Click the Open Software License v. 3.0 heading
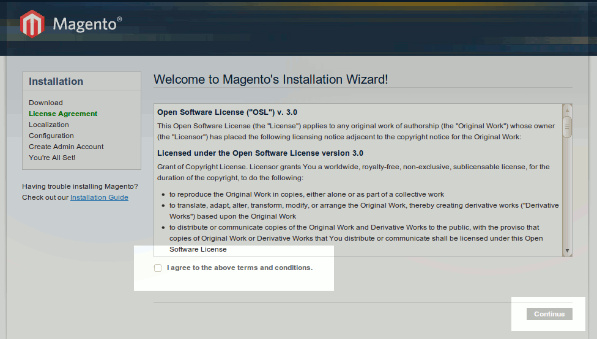This screenshot has width=597, height=339. 227,112
